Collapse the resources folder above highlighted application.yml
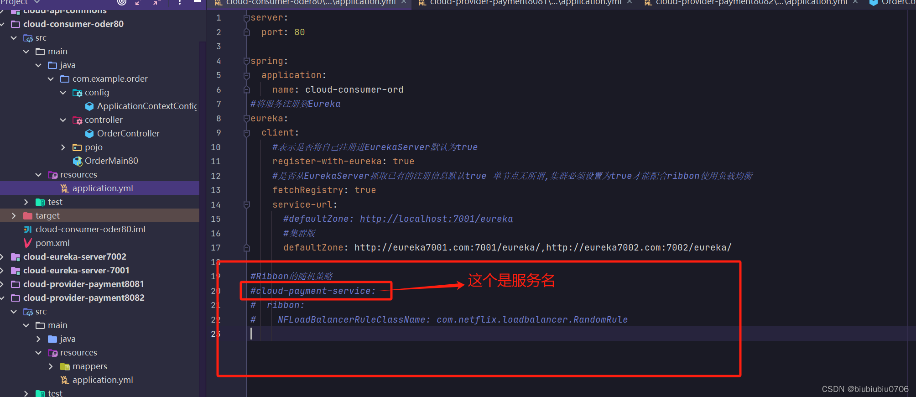This screenshot has width=916, height=397. coord(38,175)
